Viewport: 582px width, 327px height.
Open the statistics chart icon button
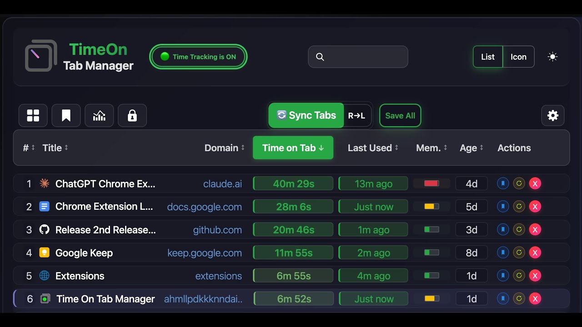99,115
